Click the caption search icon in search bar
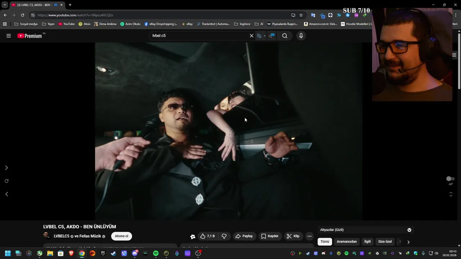This screenshot has width=461, height=259. click(272, 36)
